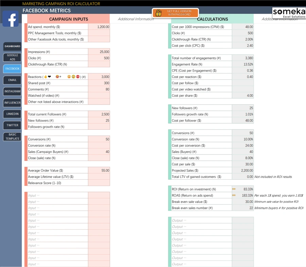Select the Impressions input value 25,000
This screenshot has height=267, width=306.
(99, 52)
